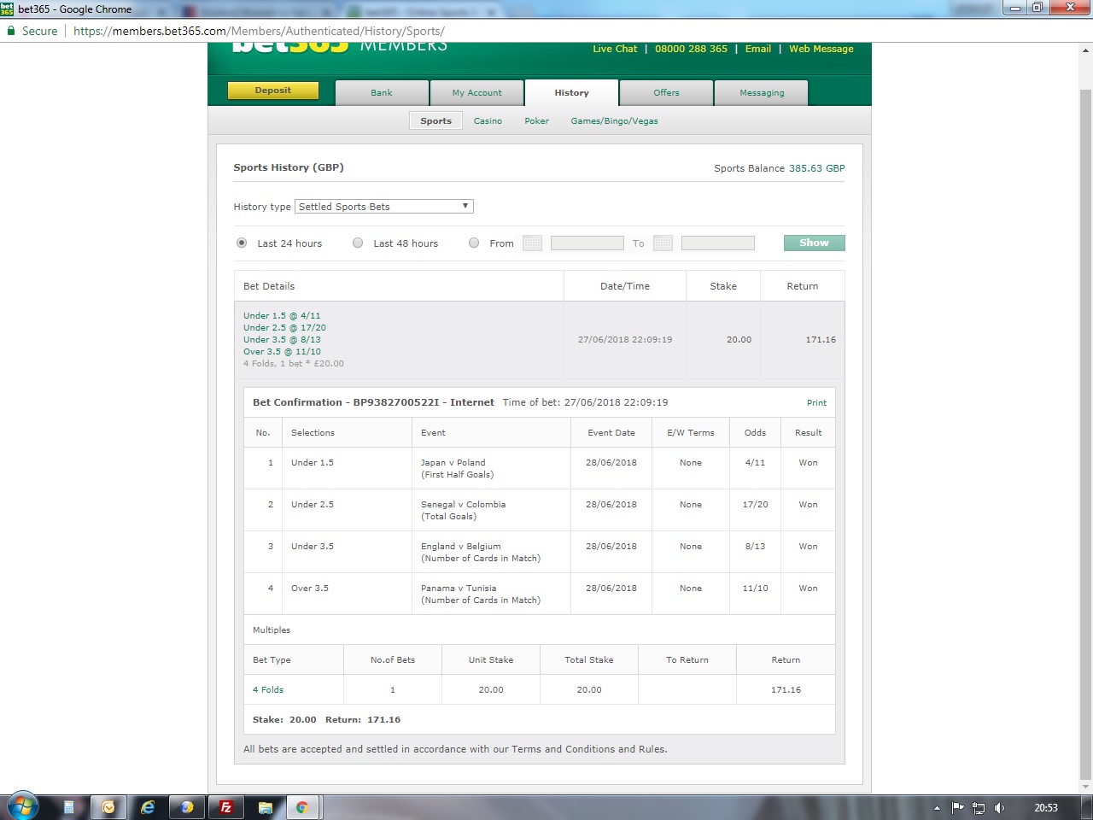The height and width of the screenshot is (820, 1093).
Task: Click the Sports Balance 385.63 GBP value
Action: point(816,168)
